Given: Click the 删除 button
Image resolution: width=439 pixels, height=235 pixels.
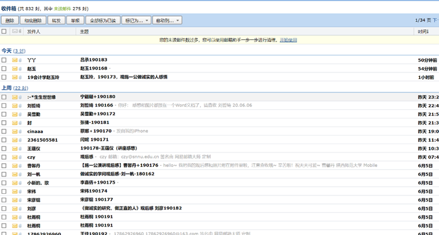Looking at the screenshot, I should 10,20.
